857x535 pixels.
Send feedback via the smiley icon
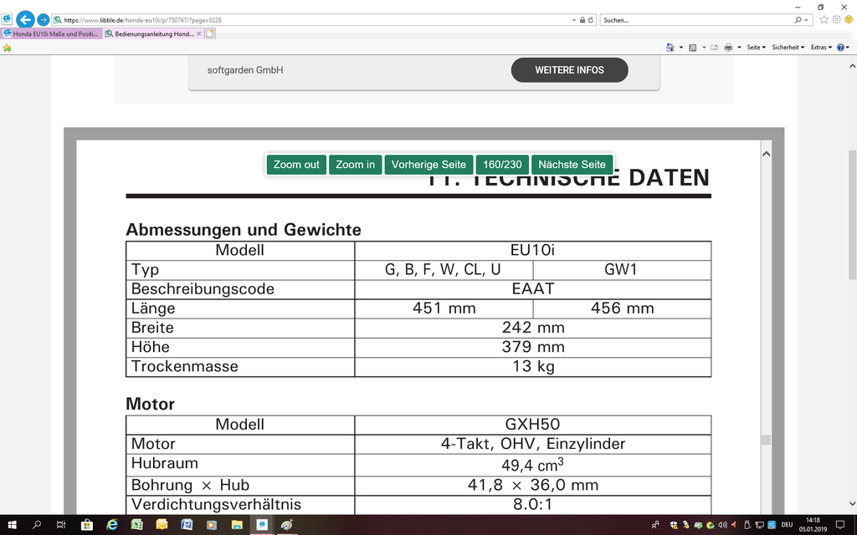click(849, 20)
